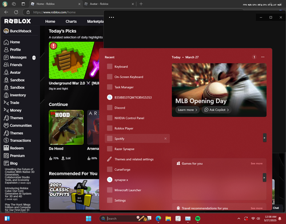Open a new browser tab

(141, 4)
